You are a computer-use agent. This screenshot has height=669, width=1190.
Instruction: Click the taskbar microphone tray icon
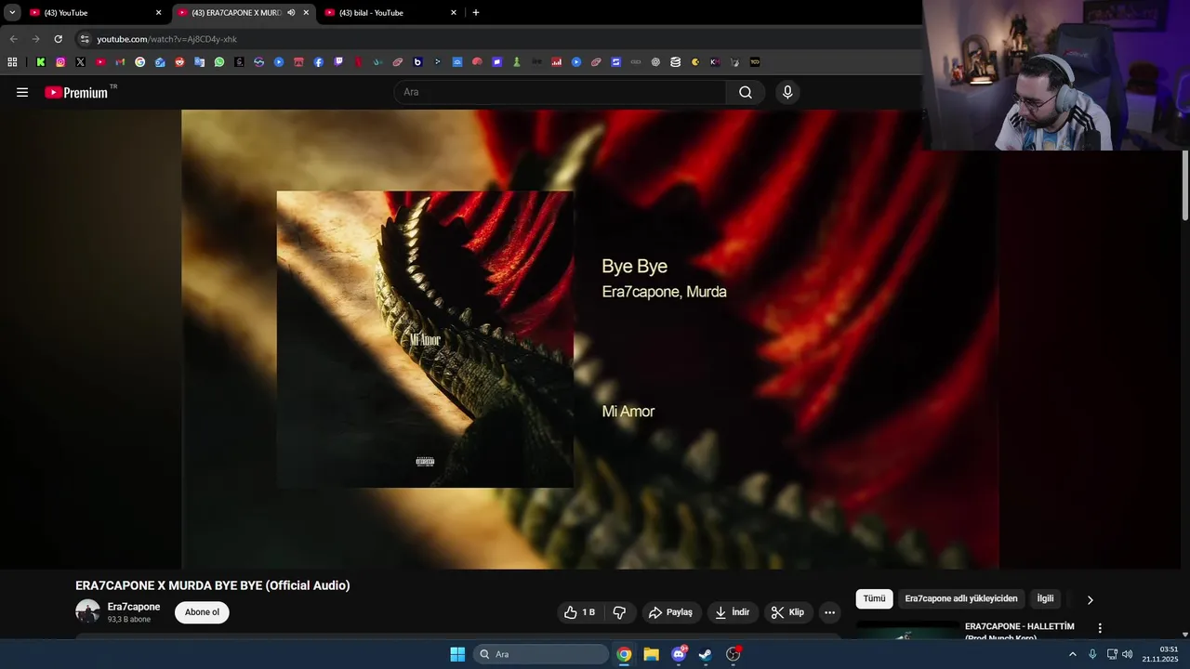(x=1092, y=654)
